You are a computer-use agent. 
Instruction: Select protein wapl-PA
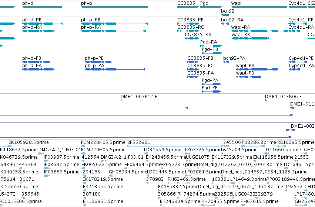[257, 69]
